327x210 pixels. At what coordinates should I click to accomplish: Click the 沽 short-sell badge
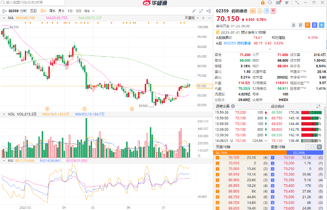tap(260, 11)
